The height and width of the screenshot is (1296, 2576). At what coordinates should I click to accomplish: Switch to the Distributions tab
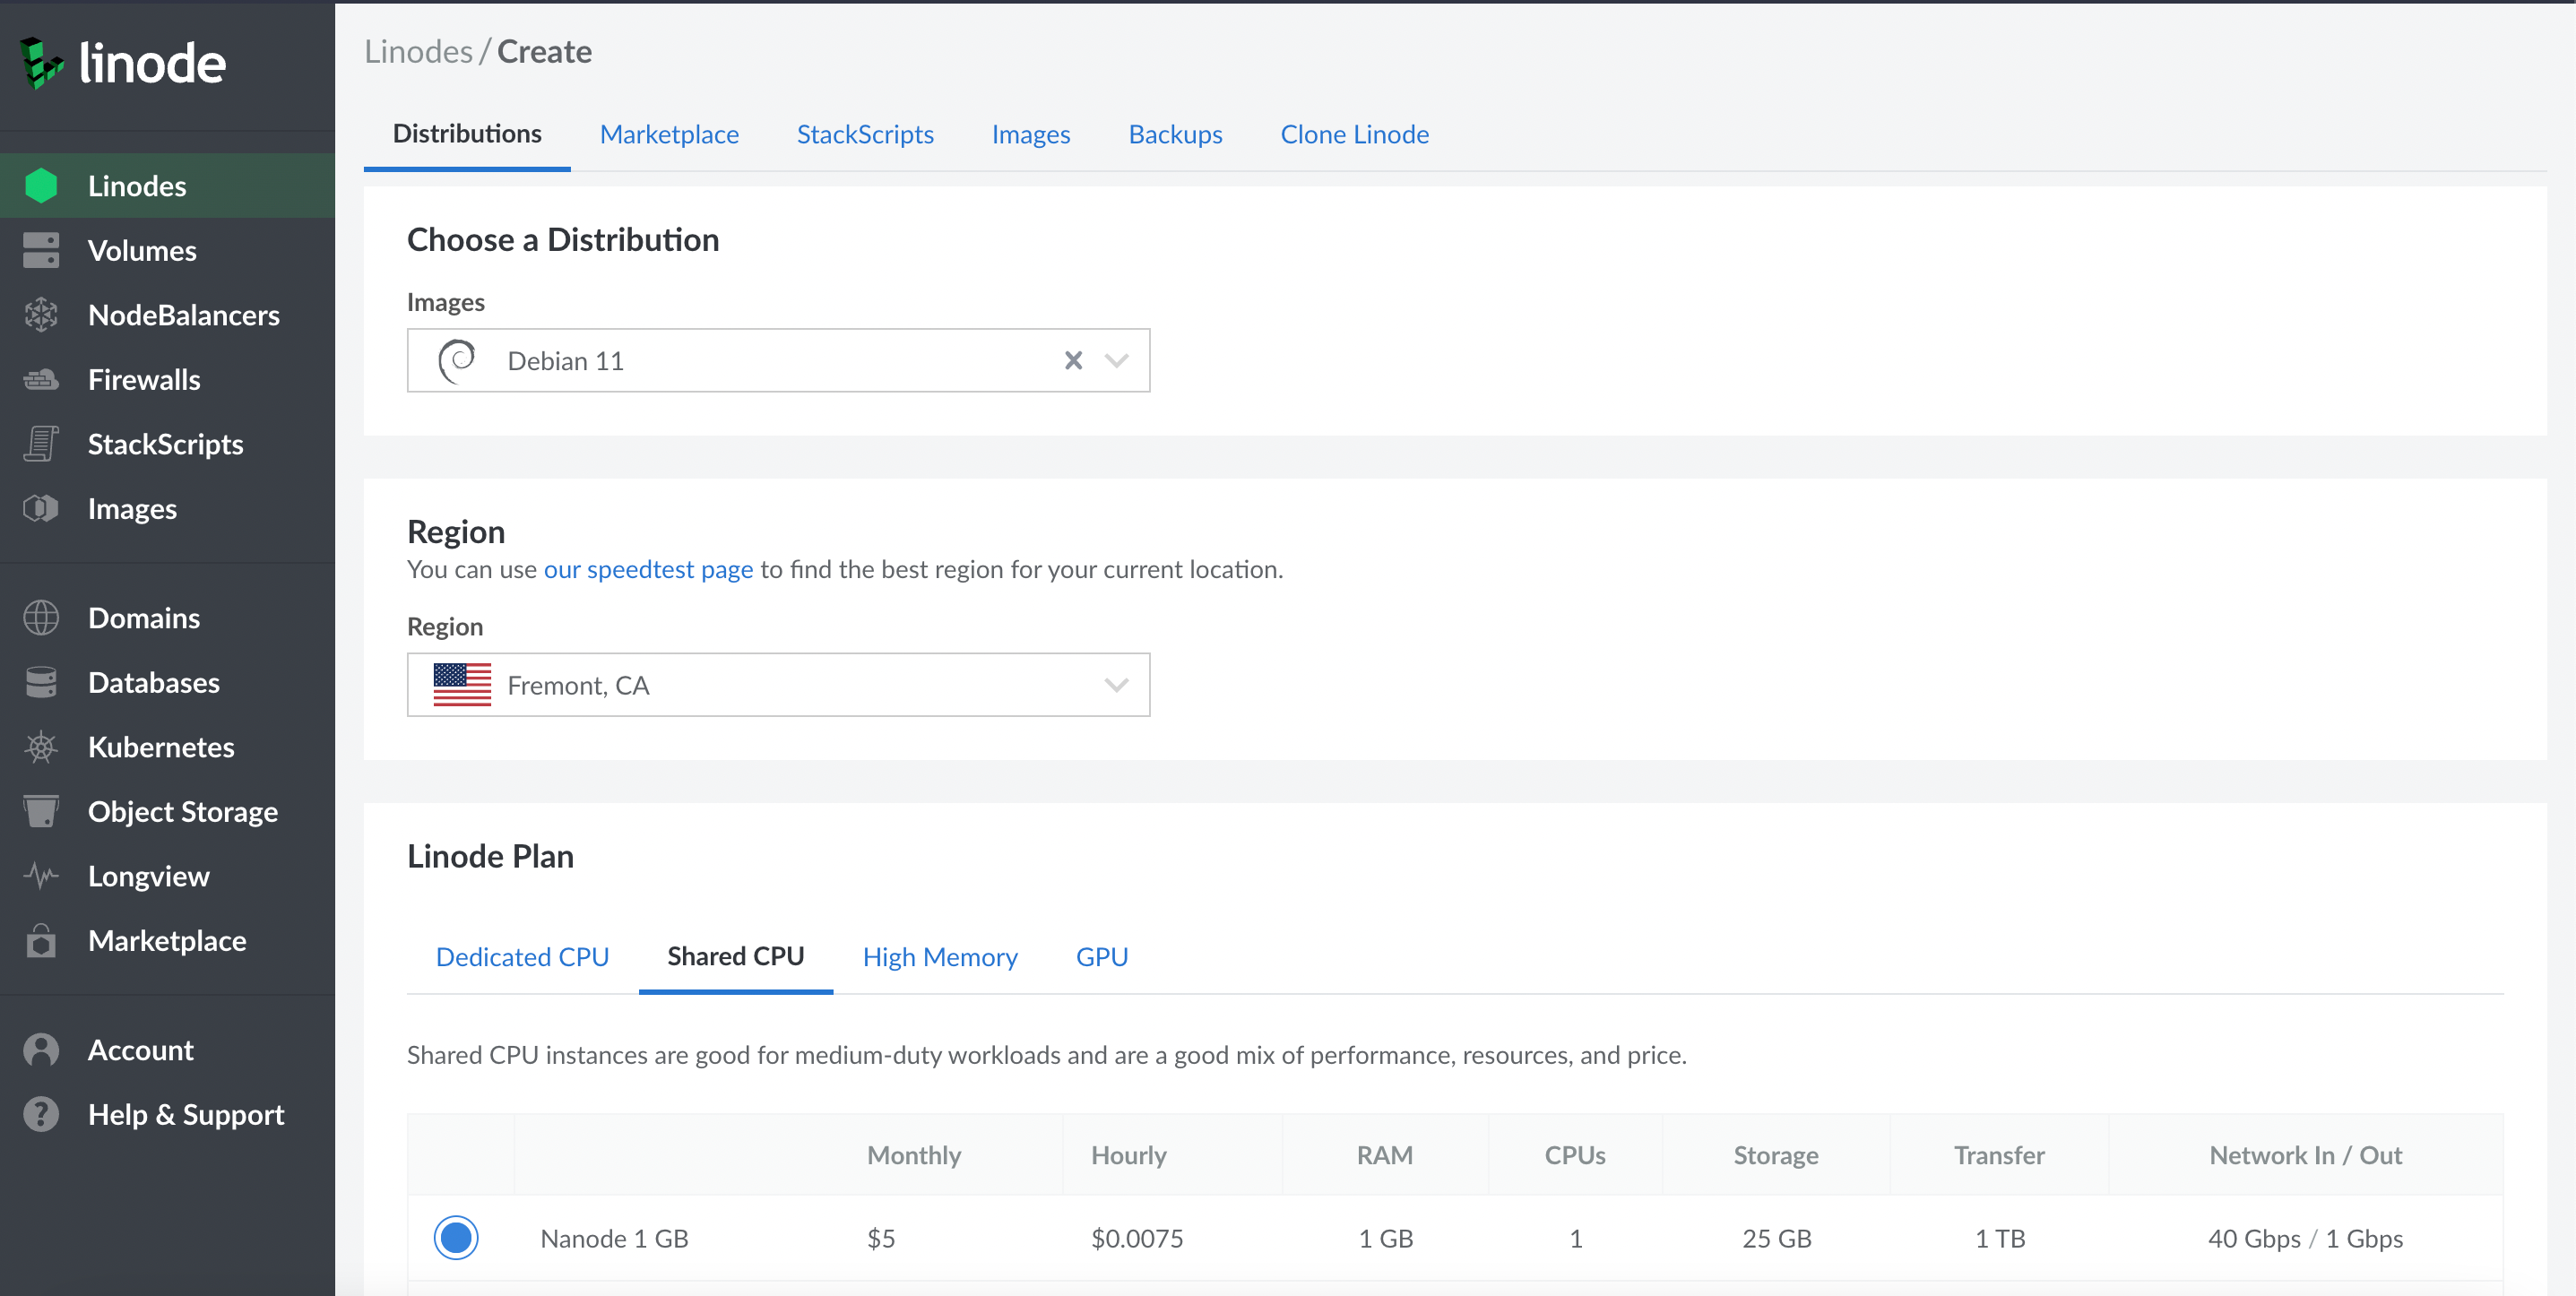[x=467, y=134]
